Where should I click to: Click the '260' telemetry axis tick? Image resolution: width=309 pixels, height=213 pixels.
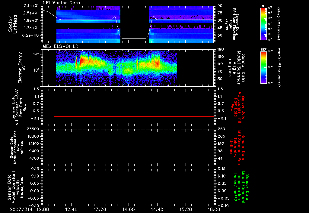[221, 129]
